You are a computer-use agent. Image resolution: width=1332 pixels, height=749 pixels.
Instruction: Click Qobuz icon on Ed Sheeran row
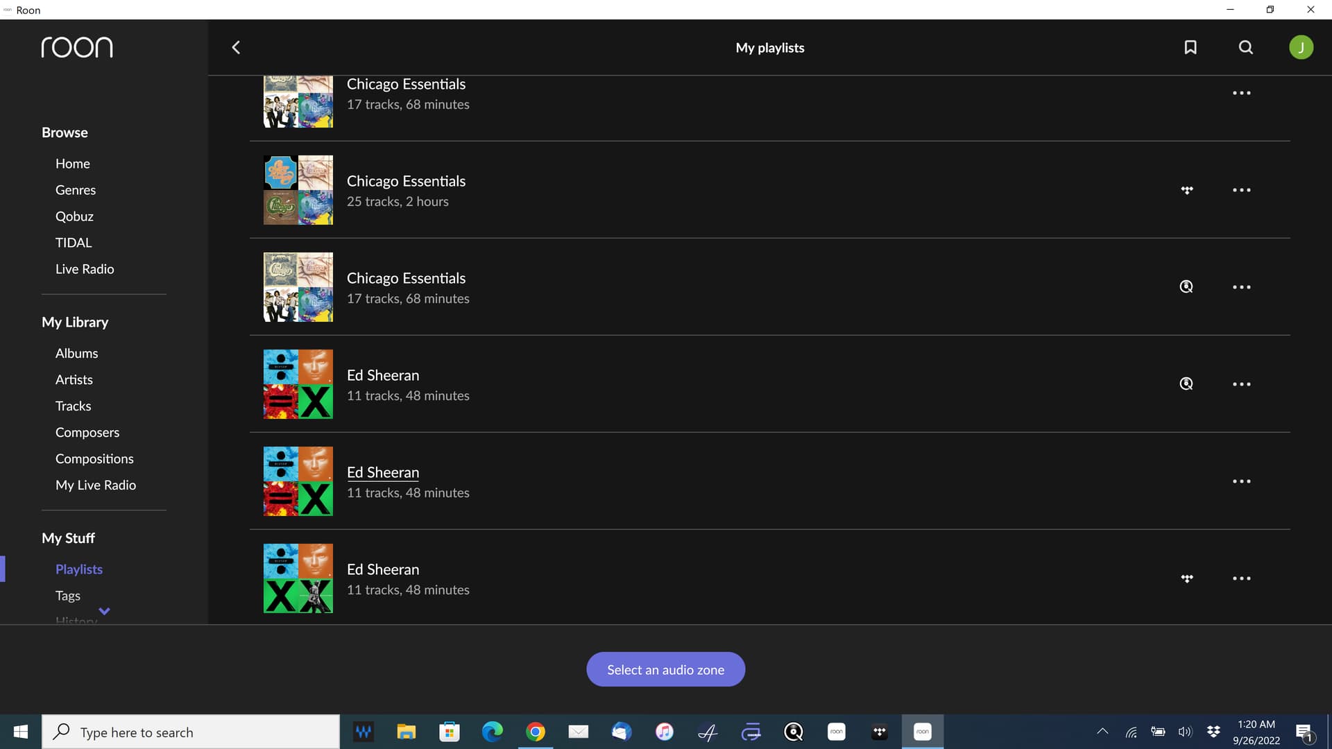coord(1186,384)
